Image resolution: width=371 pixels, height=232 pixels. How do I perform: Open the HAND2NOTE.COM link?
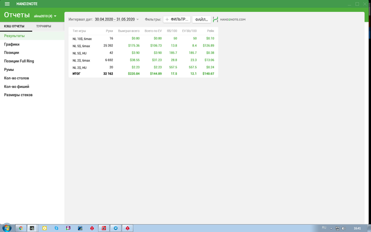pyautogui.click(x=233, y=20)
